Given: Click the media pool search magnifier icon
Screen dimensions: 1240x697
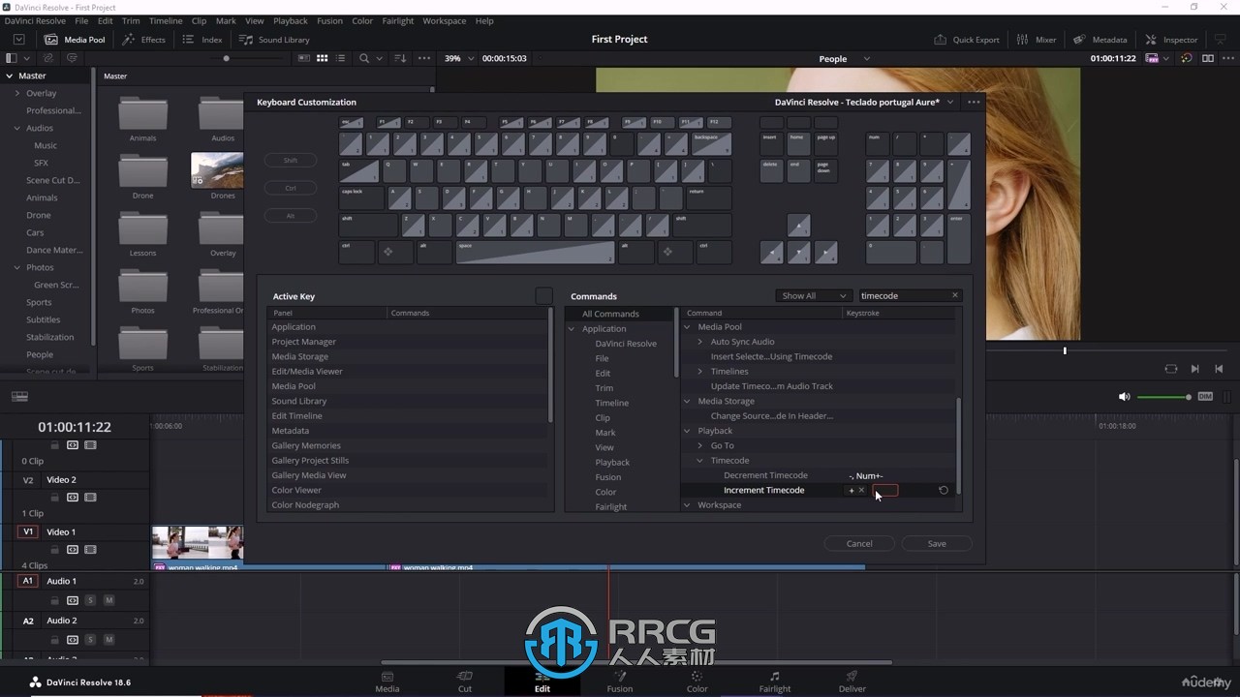Looking at the screenshot, I should pos(364,58).
